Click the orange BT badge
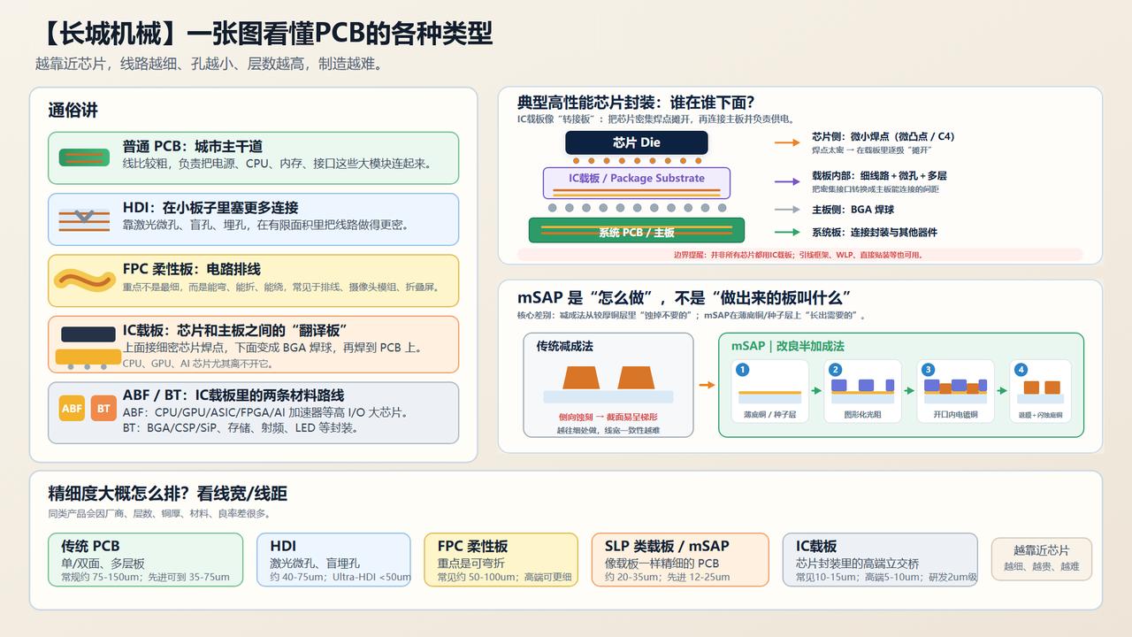 103,408
